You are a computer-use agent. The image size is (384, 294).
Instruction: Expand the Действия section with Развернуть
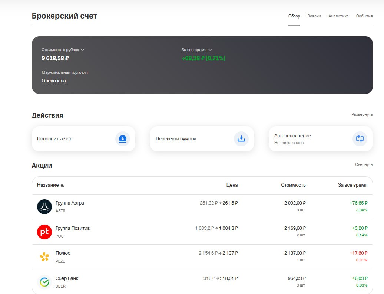point(362,114)
